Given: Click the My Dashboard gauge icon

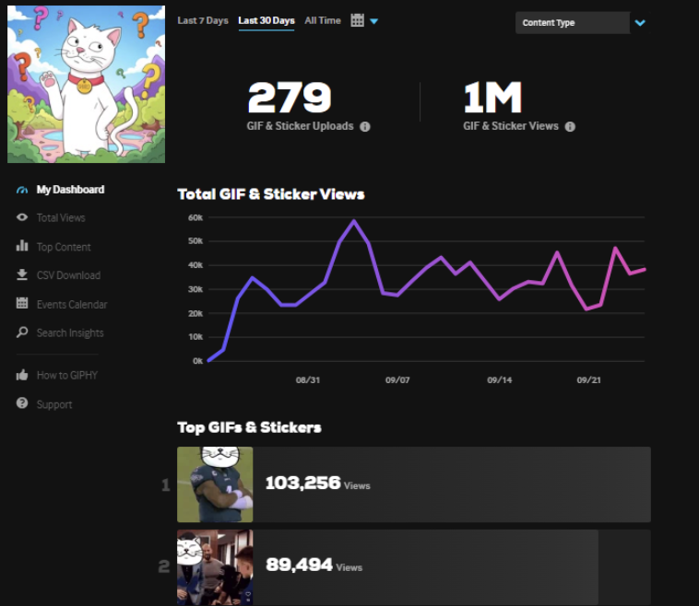Looking at the screenshot, I should coord(22,190).
